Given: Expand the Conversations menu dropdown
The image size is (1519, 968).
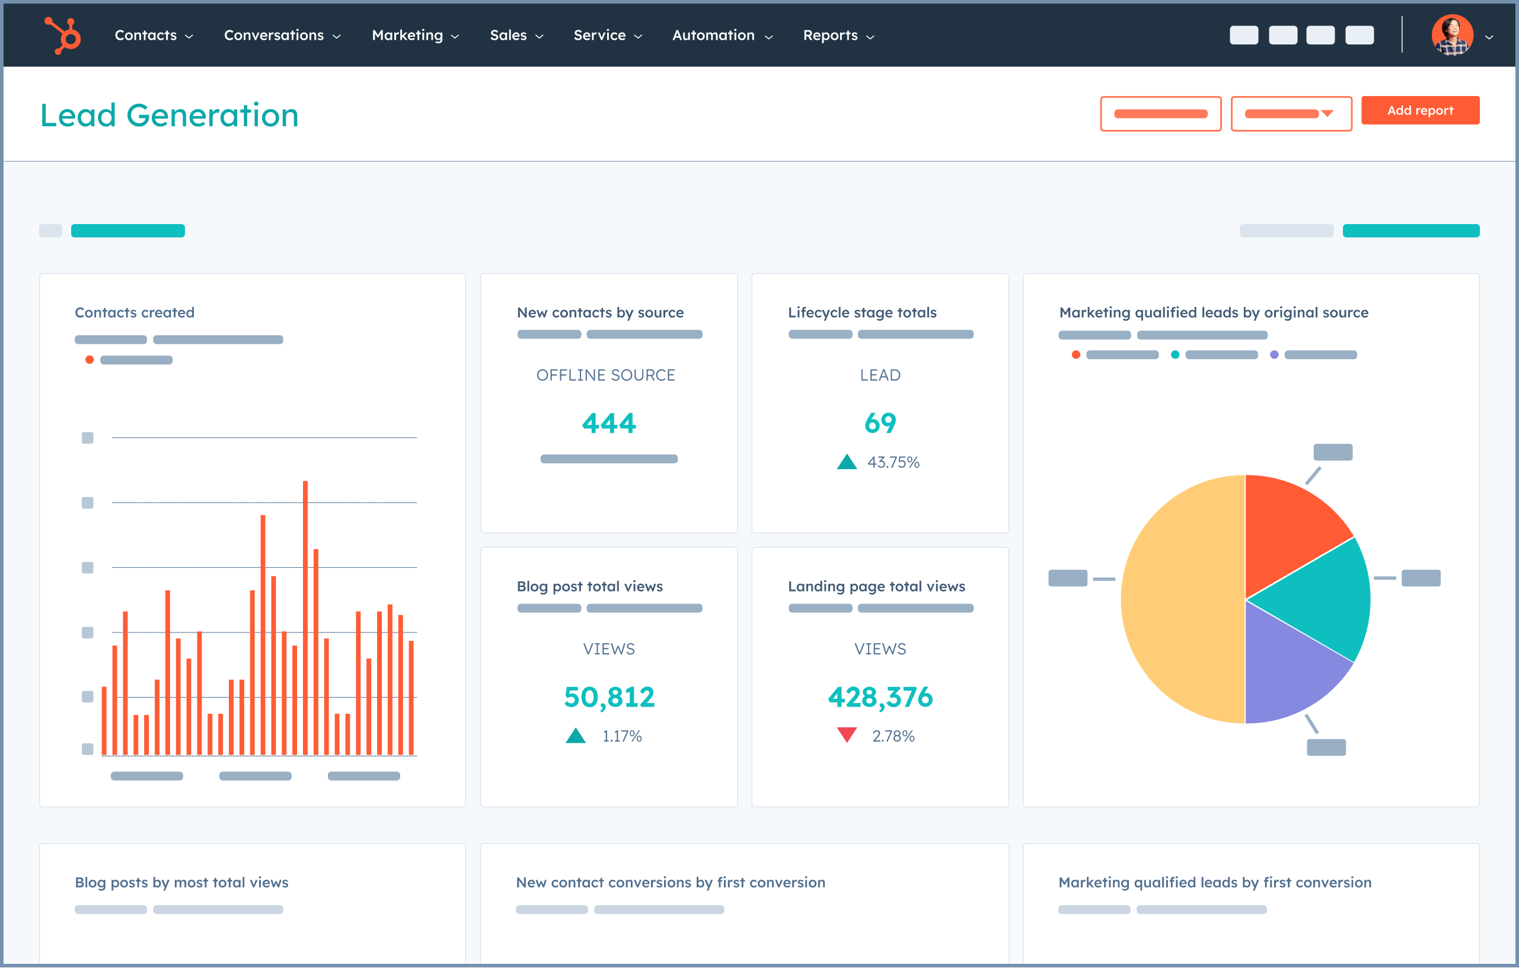Looking at the screenshot, I should [x=279, y=34].
